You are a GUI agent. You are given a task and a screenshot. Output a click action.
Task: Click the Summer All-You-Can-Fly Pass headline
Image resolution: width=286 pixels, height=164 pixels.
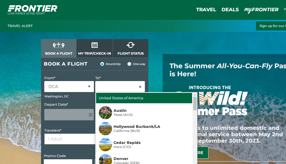coord(228,70)
